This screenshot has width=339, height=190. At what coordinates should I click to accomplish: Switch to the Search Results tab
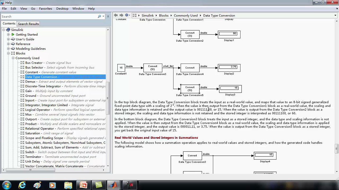(28, 24)
